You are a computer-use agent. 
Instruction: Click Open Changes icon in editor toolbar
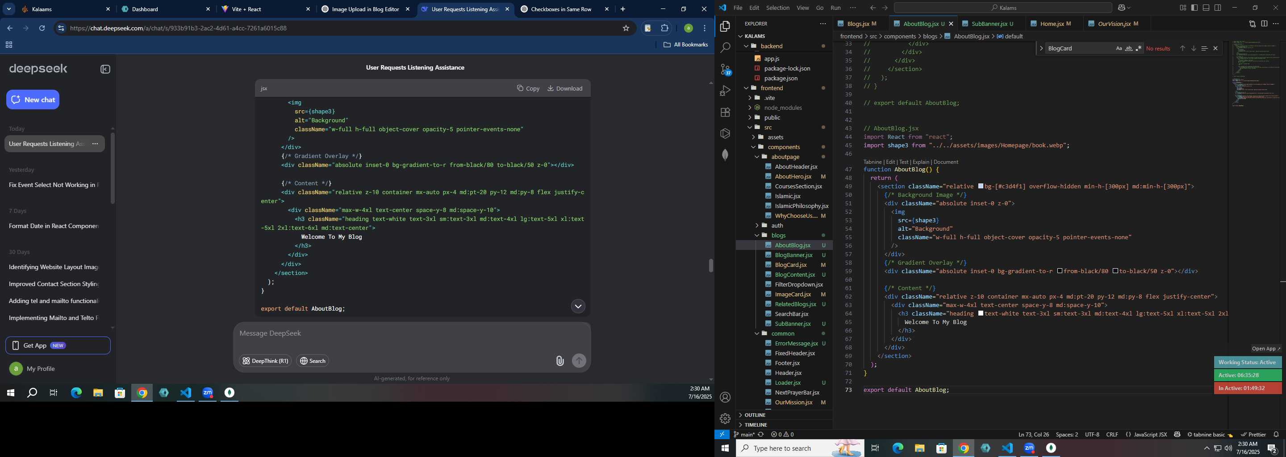pos(1252,24)
